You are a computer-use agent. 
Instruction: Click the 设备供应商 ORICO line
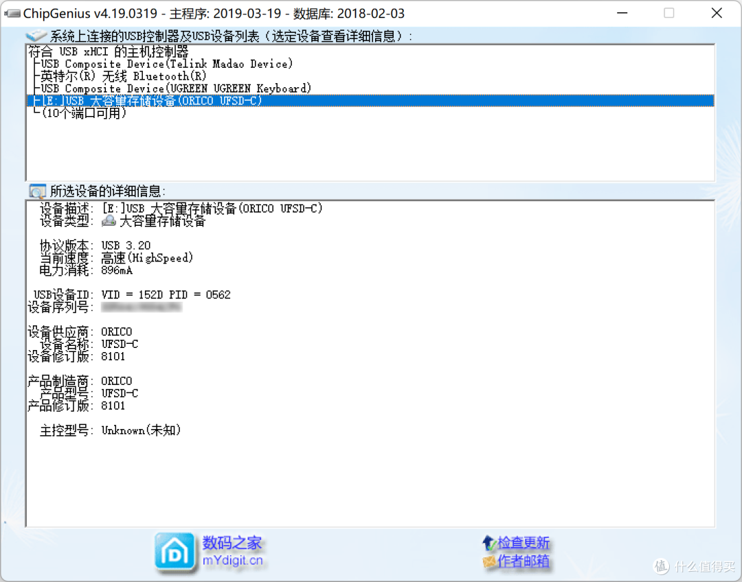[x=80, y=331]
